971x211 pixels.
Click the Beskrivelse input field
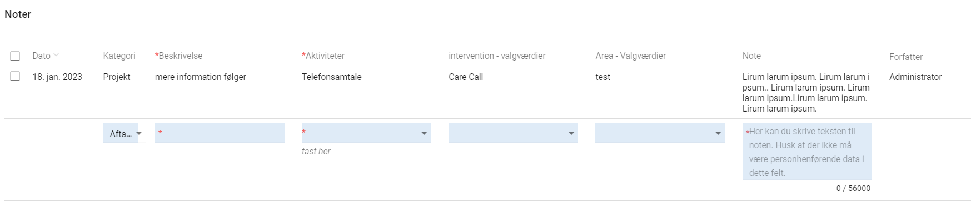point(220,133)
